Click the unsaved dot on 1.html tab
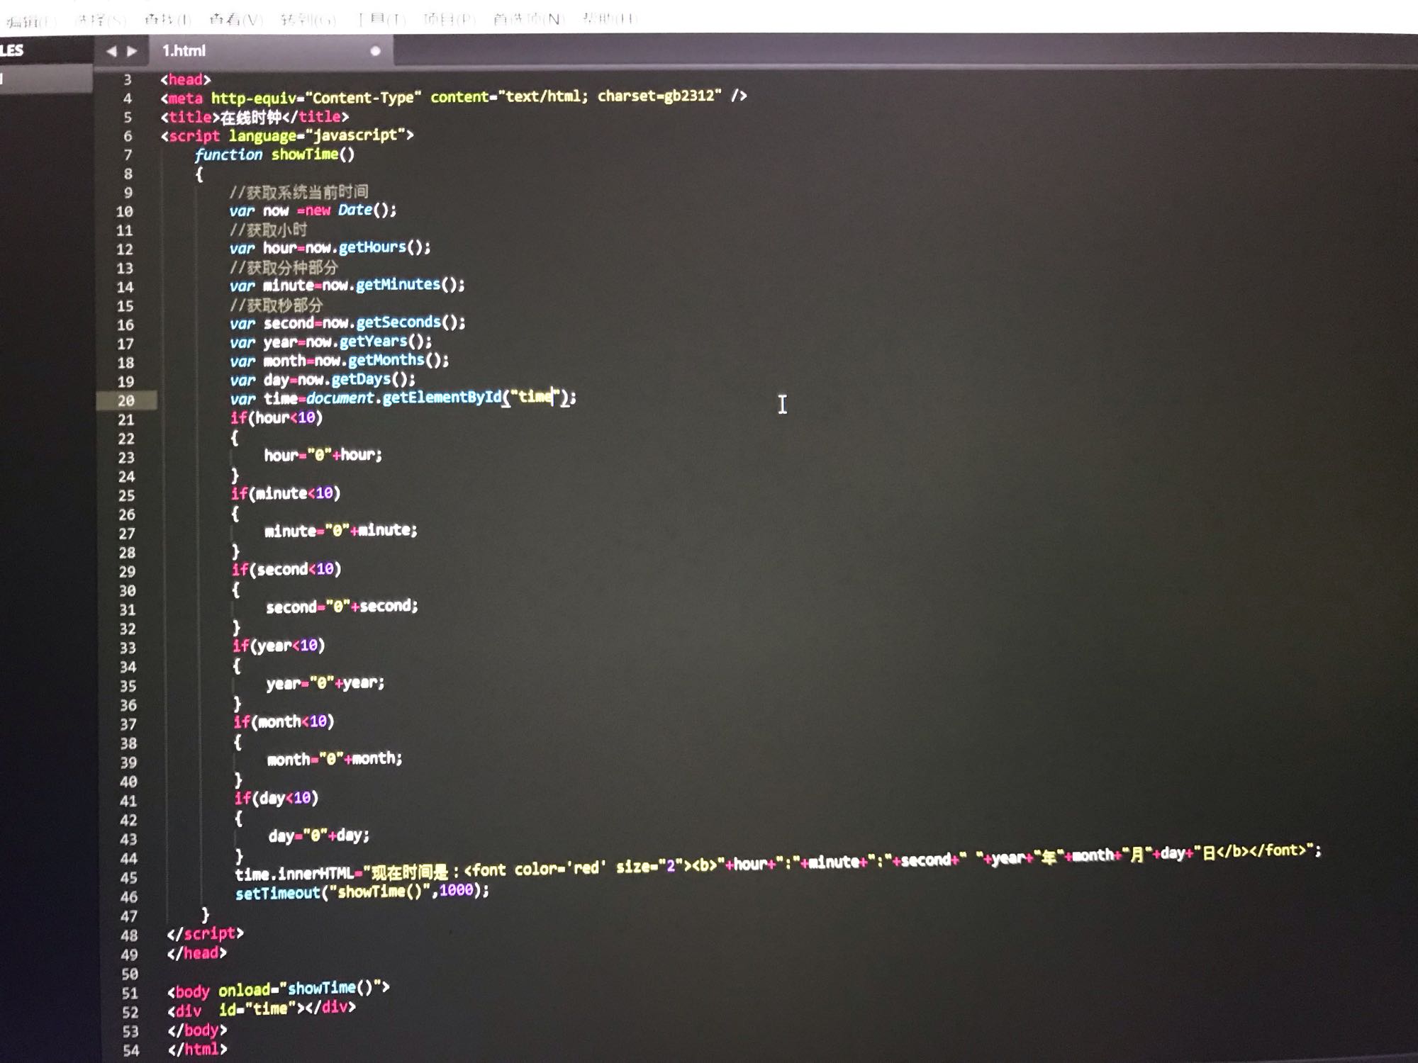 click(375, 51)
